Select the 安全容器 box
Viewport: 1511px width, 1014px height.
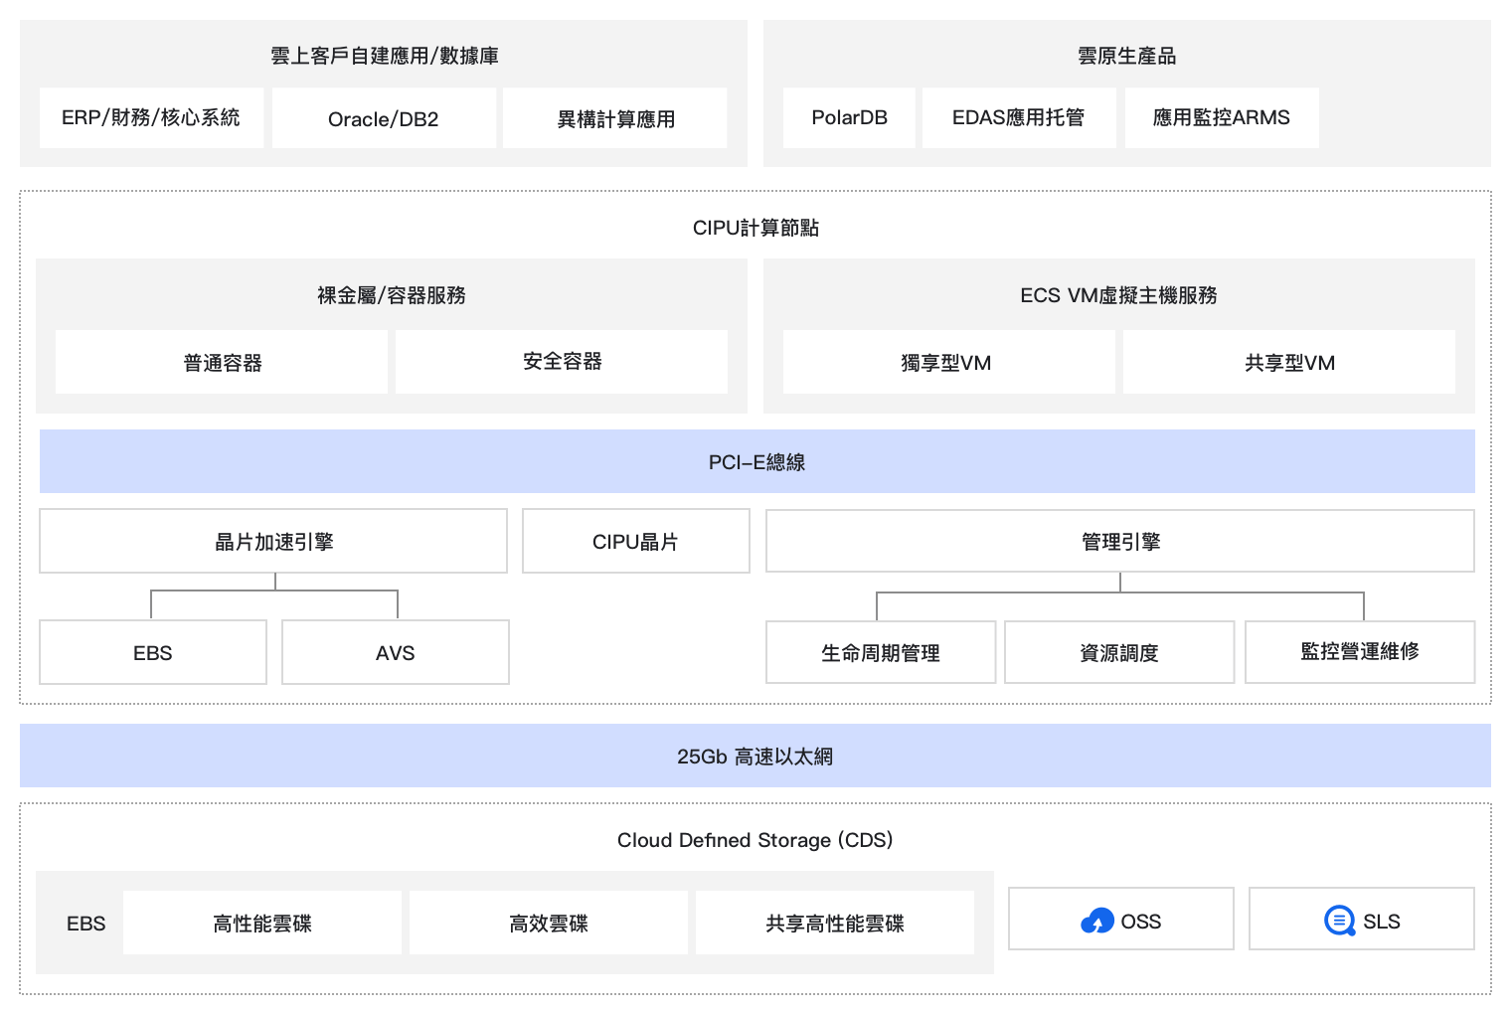[562, 362]
